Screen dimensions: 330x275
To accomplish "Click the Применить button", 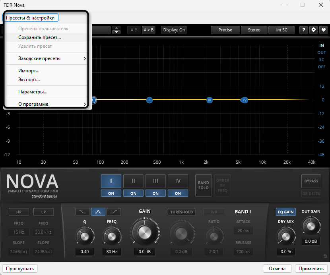I will [311, 269].
